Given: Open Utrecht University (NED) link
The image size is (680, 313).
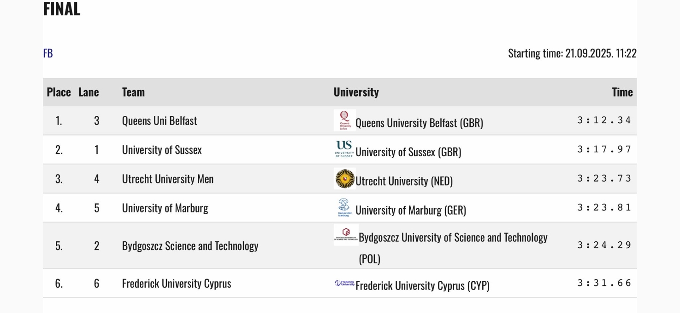Looking at the screenshot, I should tap(404, 181).
